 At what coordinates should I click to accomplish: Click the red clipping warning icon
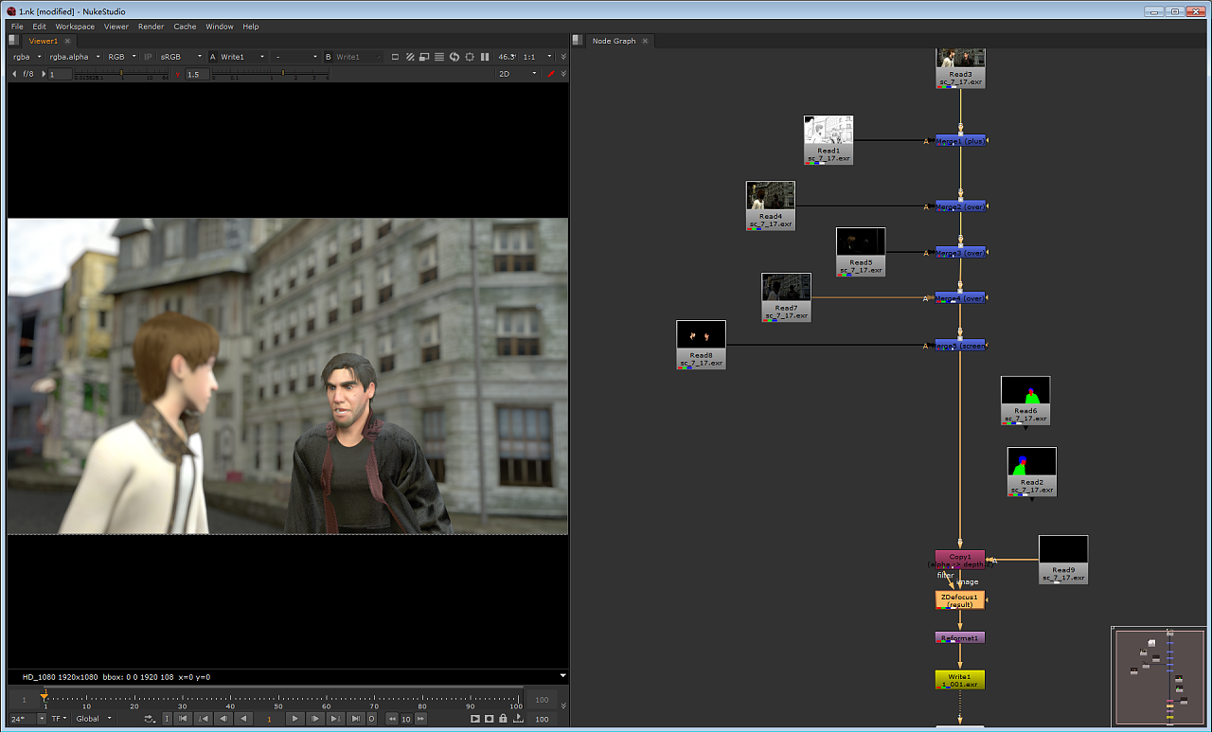click(x=551, y=74)
